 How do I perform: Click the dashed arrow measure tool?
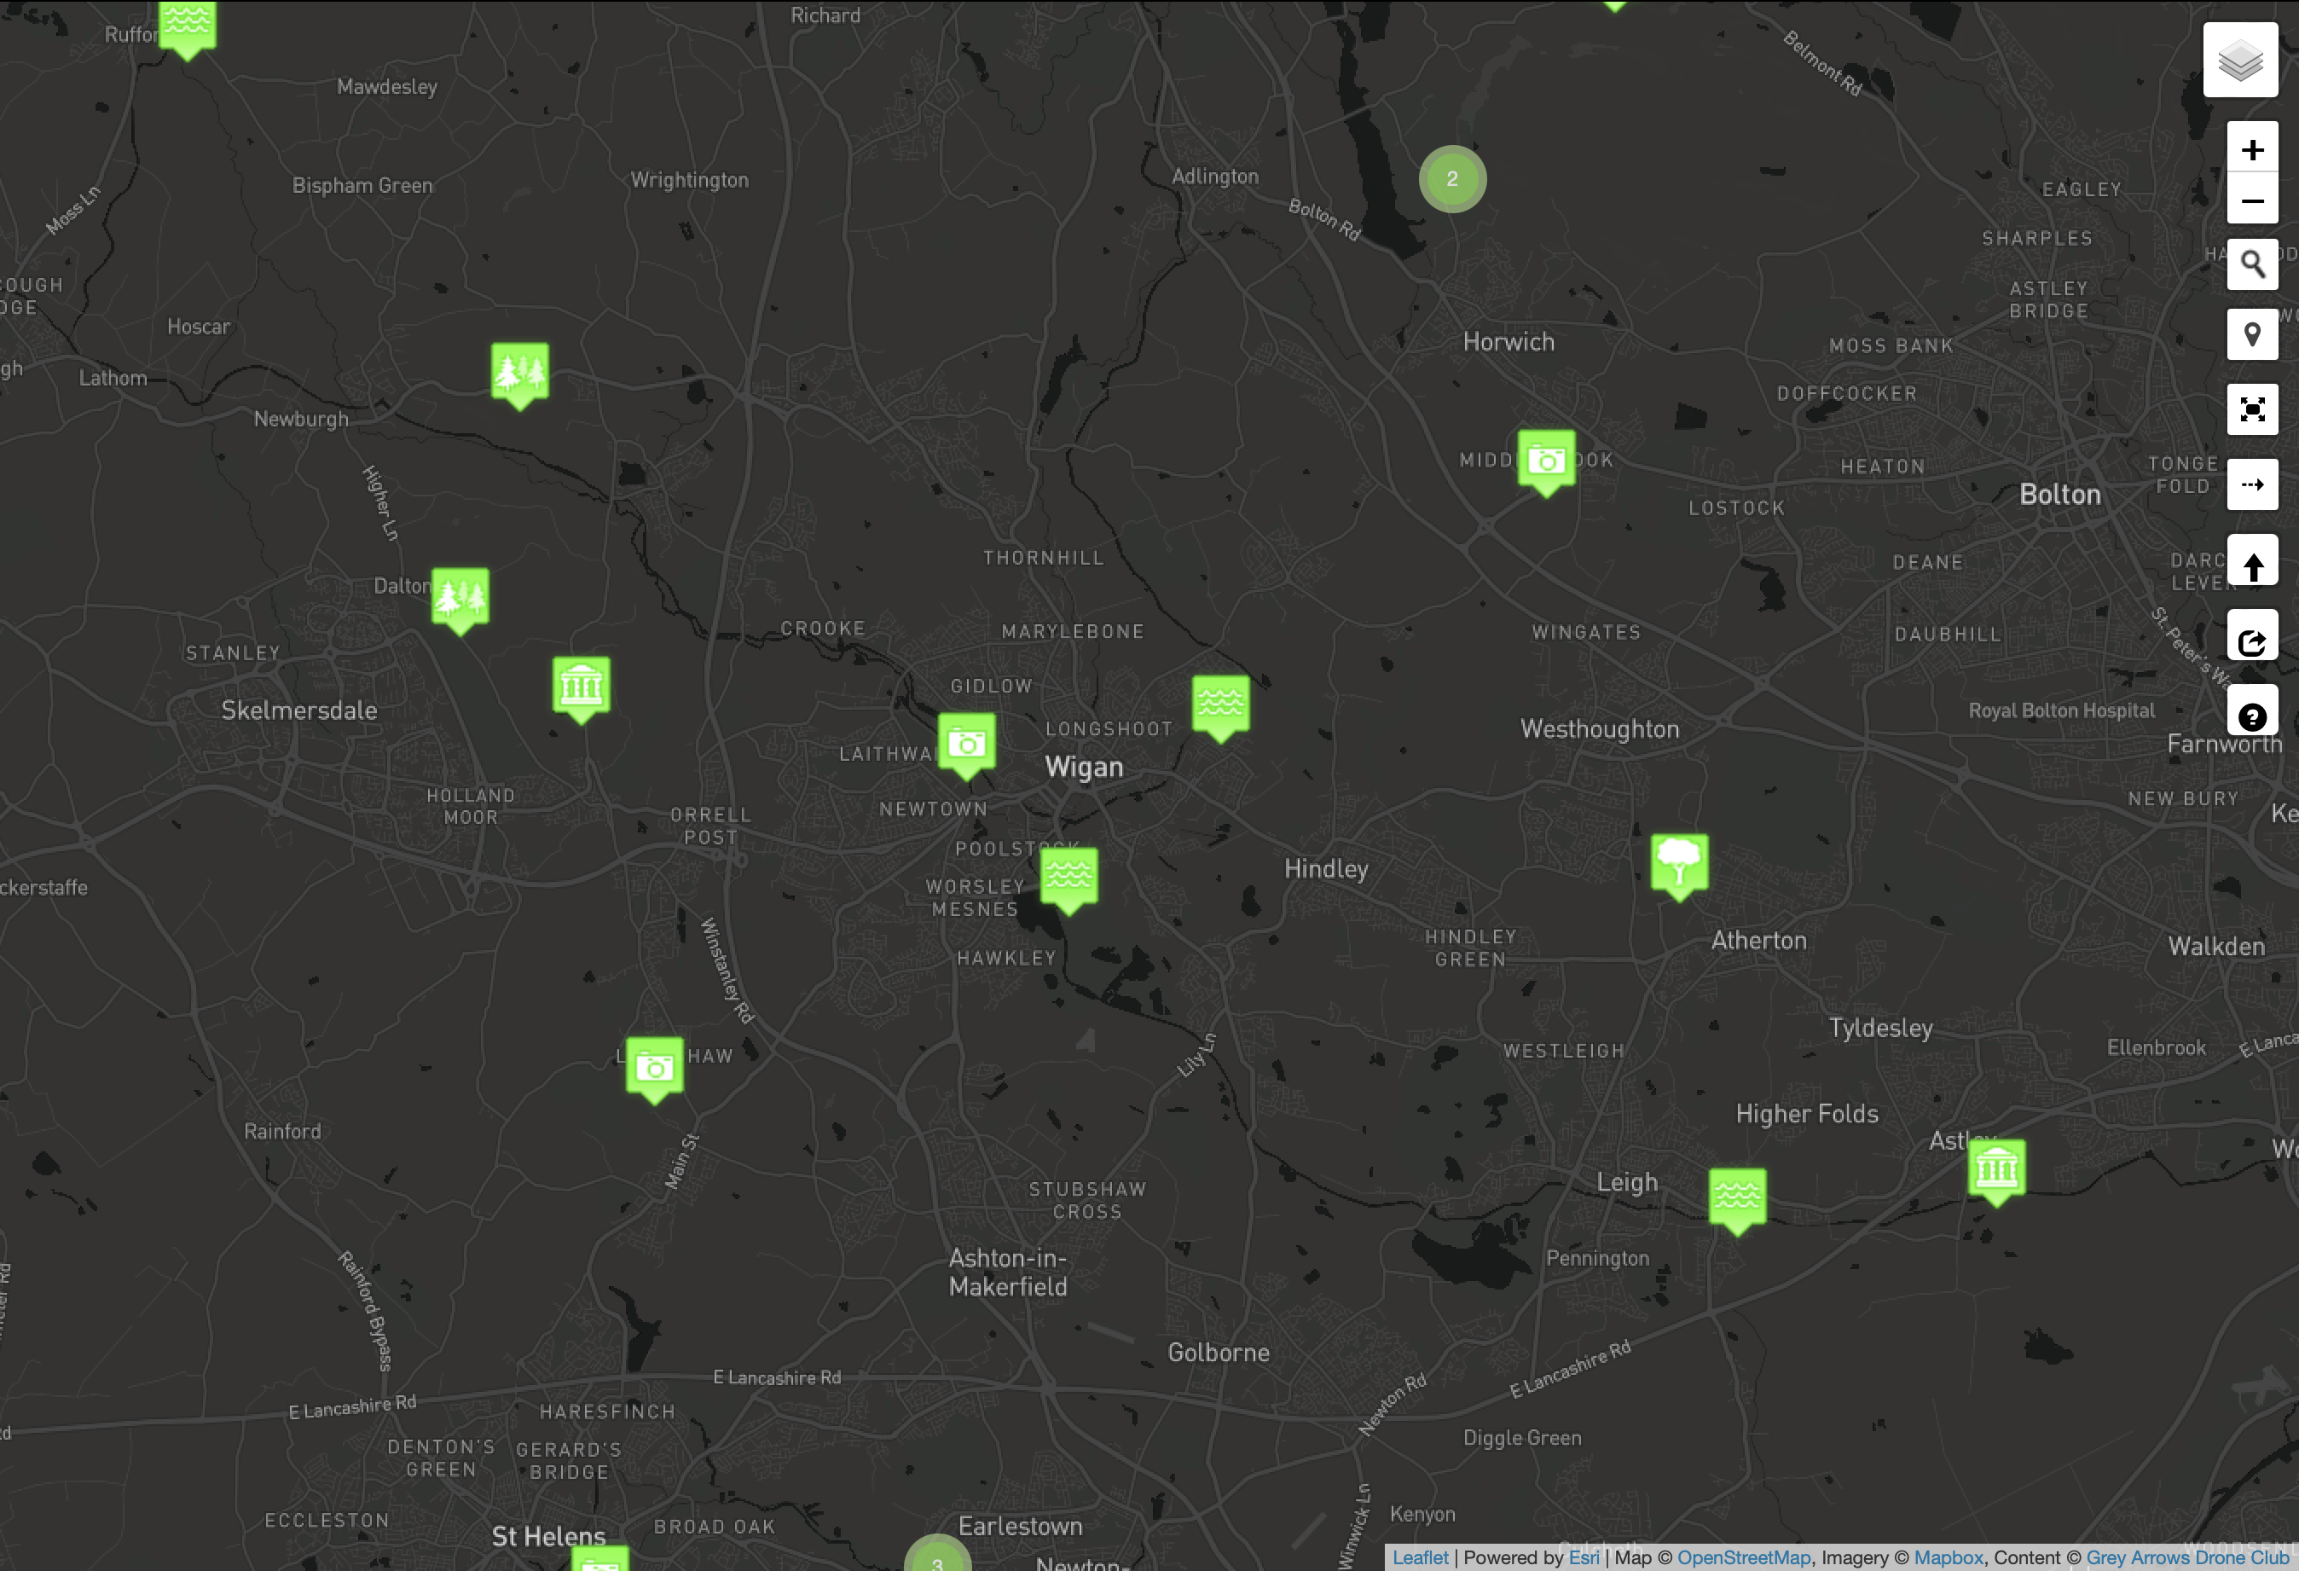coord(2252,484)
